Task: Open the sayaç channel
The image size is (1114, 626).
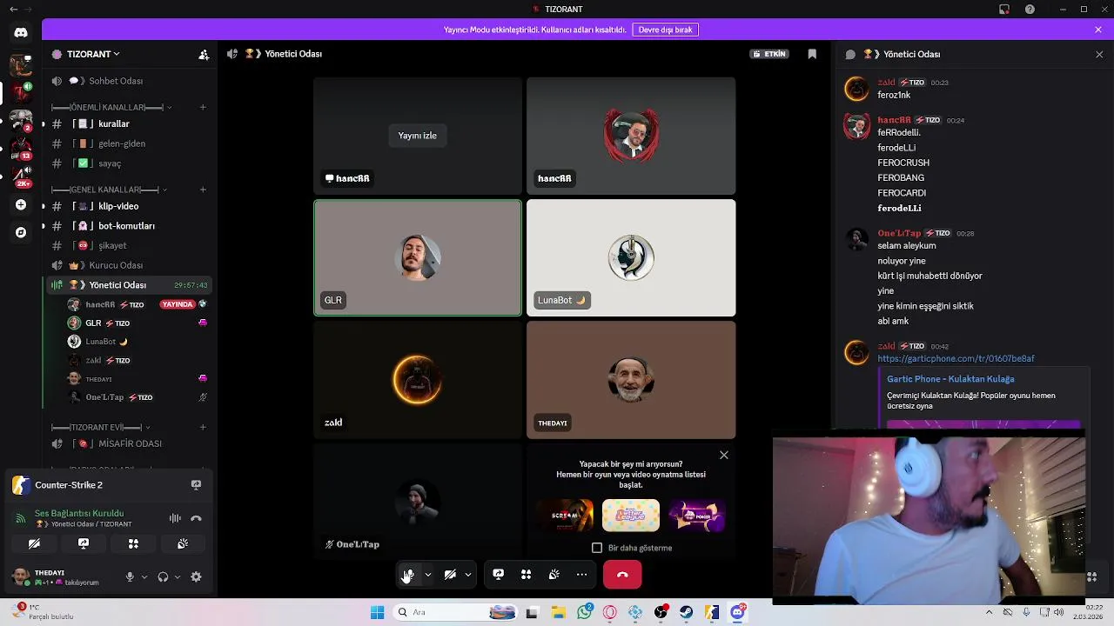Action: 129,163
